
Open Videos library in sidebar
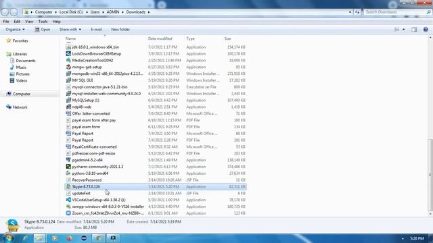22,80
